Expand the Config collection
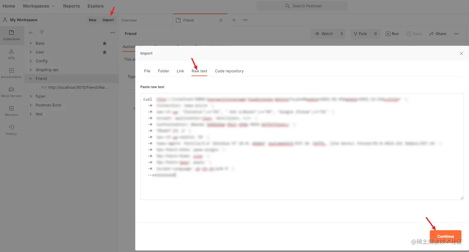469x252 pixels. pos(31,61)
